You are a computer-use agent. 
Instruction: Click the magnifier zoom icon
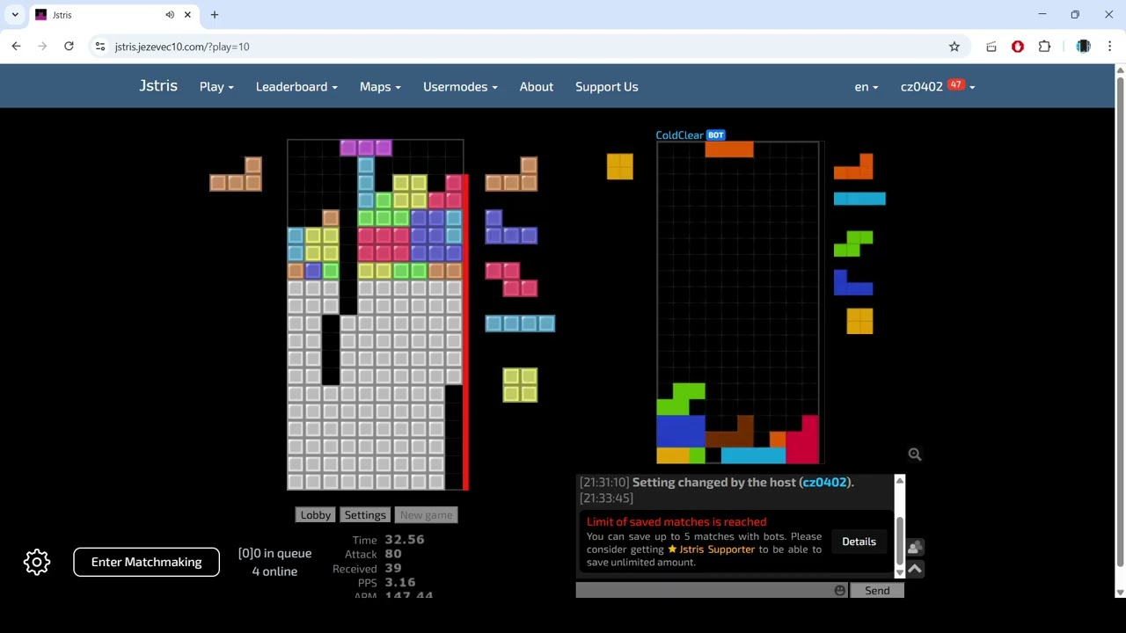915,455
